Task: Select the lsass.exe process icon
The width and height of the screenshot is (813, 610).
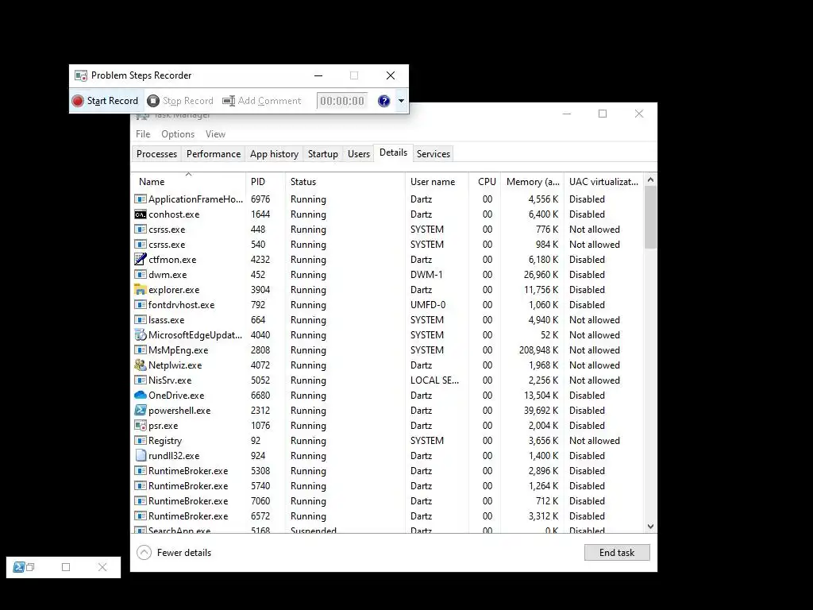Action: pos(140,320)
